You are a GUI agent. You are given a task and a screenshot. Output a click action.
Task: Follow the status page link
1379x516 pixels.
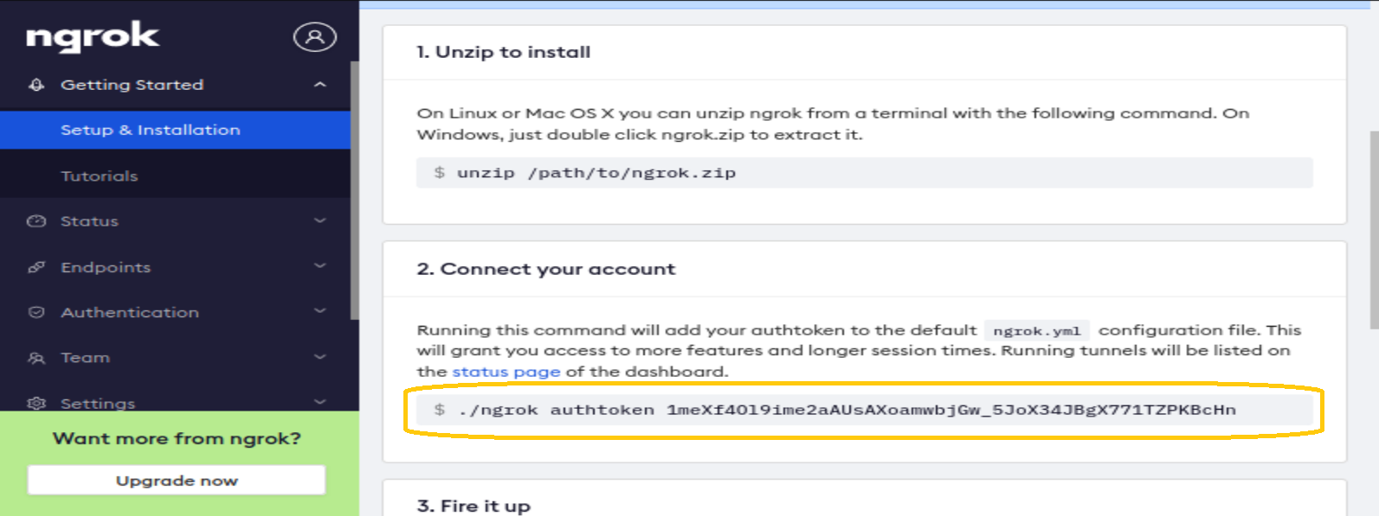click(x=506, y=372)
